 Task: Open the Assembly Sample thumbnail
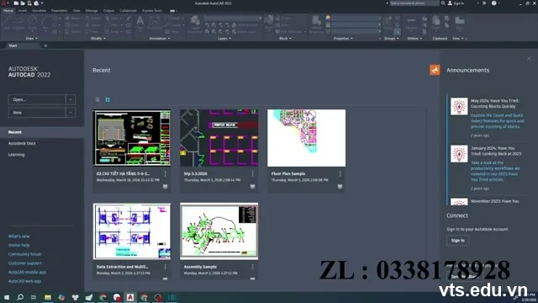click(219, 231)
